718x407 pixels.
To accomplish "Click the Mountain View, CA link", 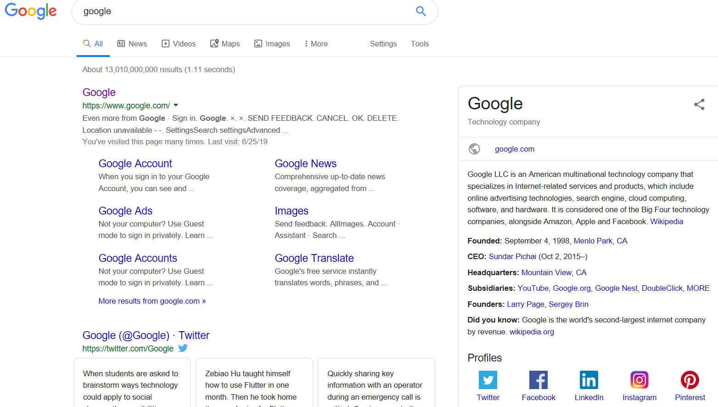I will click(x=554, y=272).
